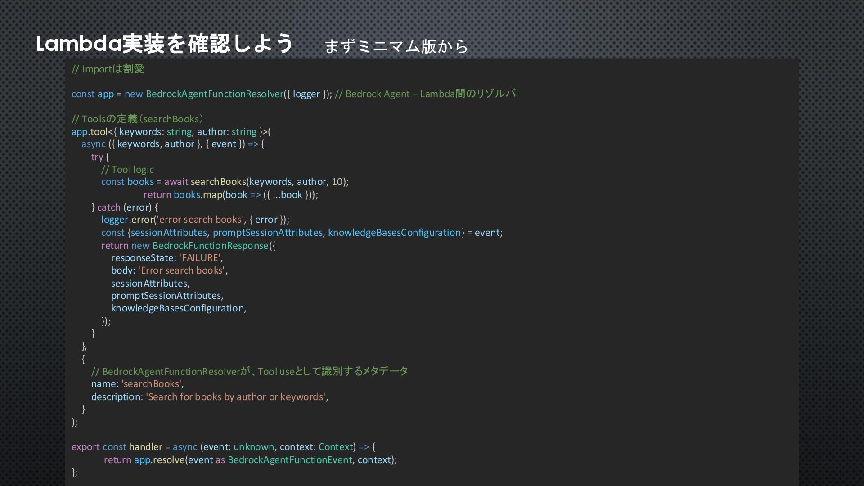Screen dimensions: 864x486
Task: Click the string 'error search books'
Action: point(200,220)
